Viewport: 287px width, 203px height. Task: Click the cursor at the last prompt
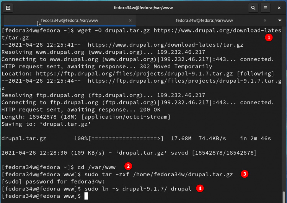click(86, 196)
